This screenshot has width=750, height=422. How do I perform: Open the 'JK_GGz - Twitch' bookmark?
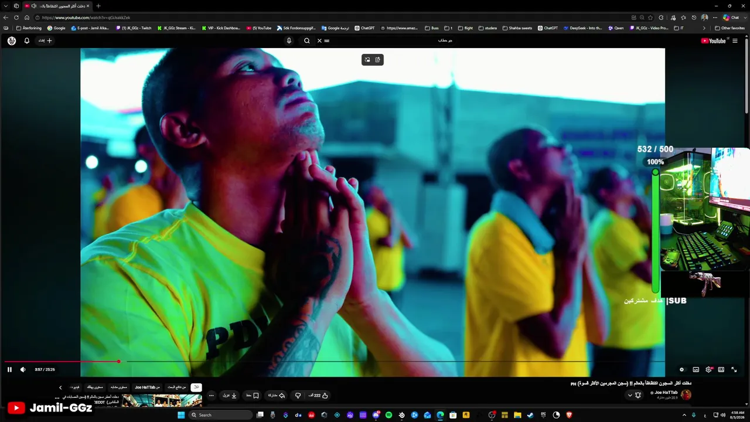(134, 28)
